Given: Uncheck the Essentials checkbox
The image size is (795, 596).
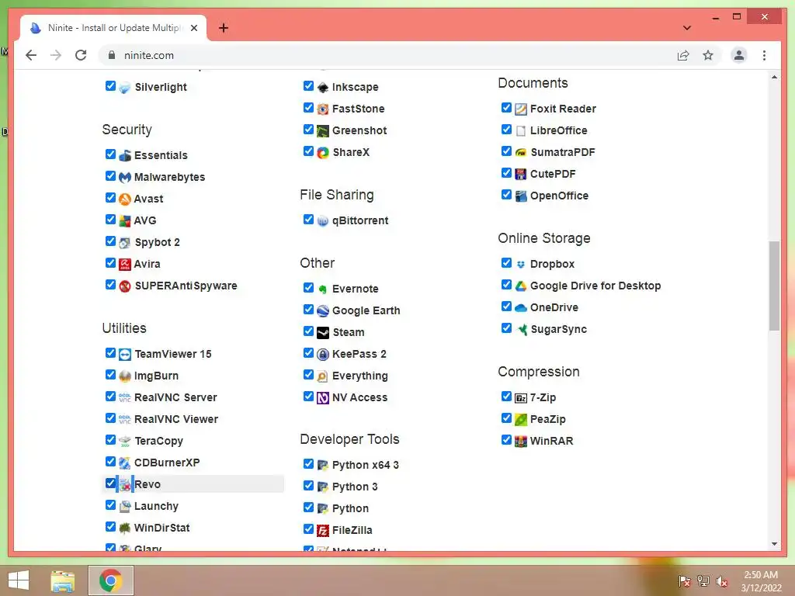Looking at the screenshot, I should click(x=110, y=154).
